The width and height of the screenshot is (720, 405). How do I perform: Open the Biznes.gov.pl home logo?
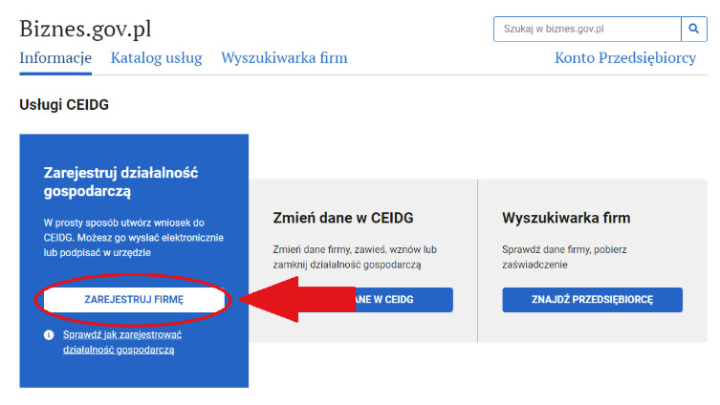point(85,29)
